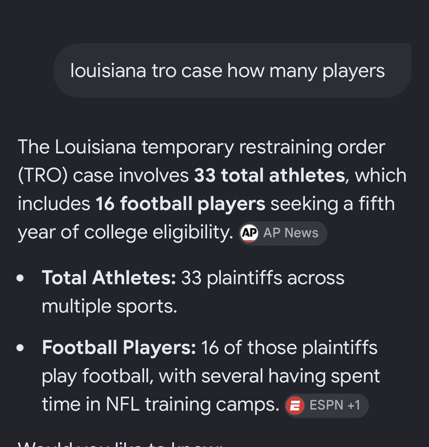Click the word "eligibility." before AP News
Viewport: 429px width, 447px height.
point(193,233)
